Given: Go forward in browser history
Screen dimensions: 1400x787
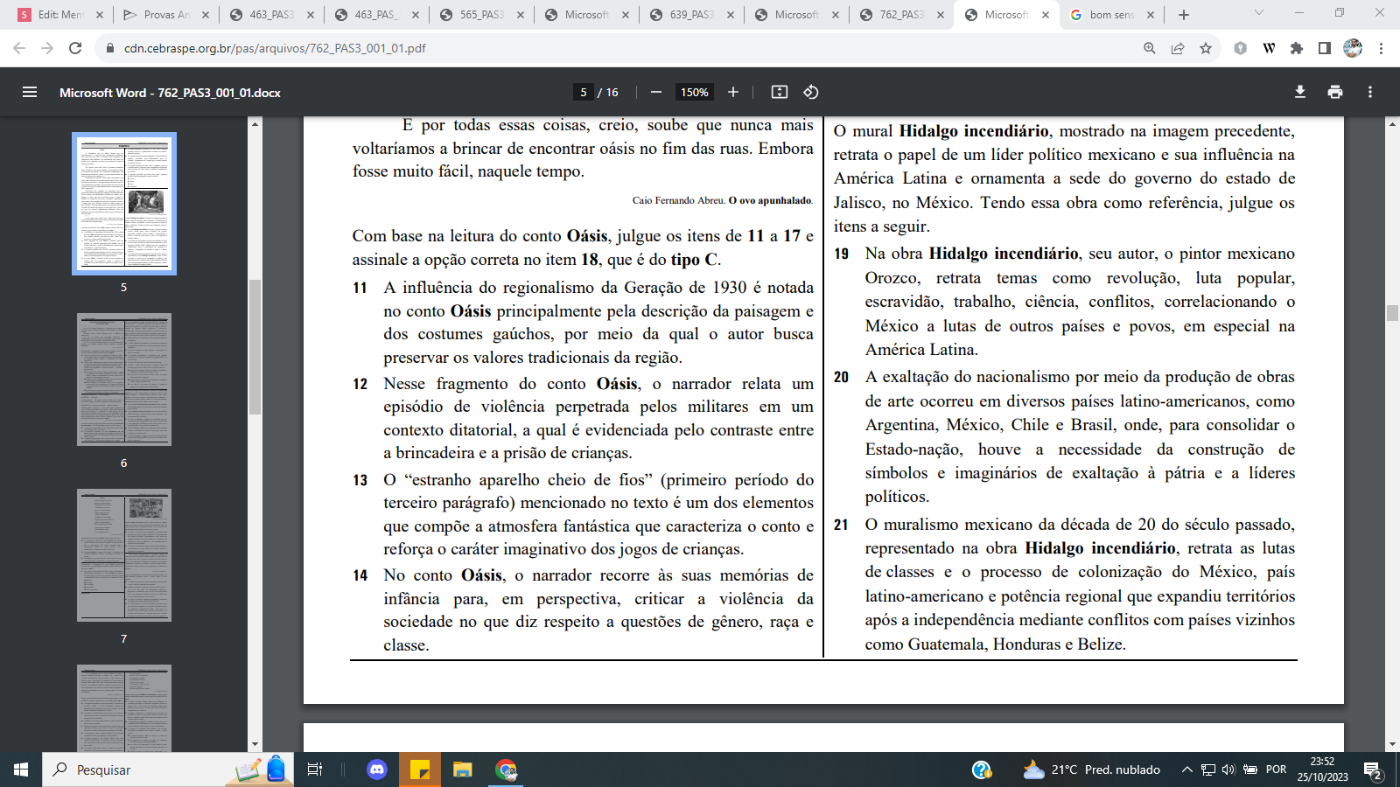Looking at the screenshot, I should [x=47, y=48].
